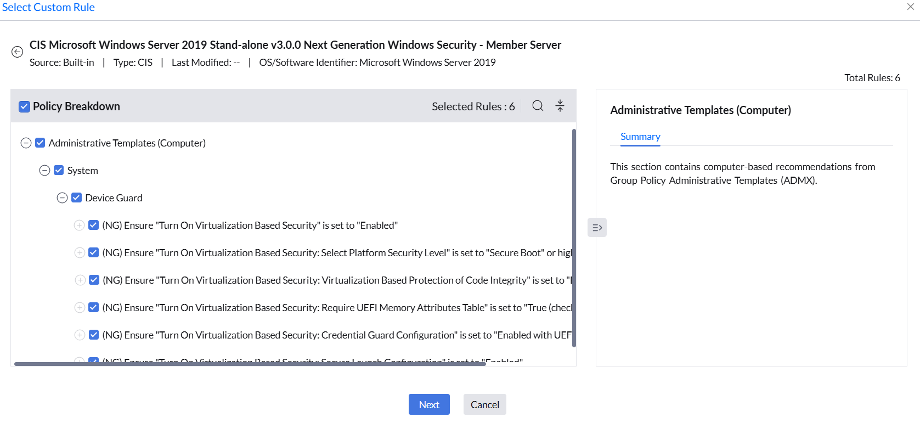
Task: Deselect the Device Guard checkbox
Action: pos(77,198)
